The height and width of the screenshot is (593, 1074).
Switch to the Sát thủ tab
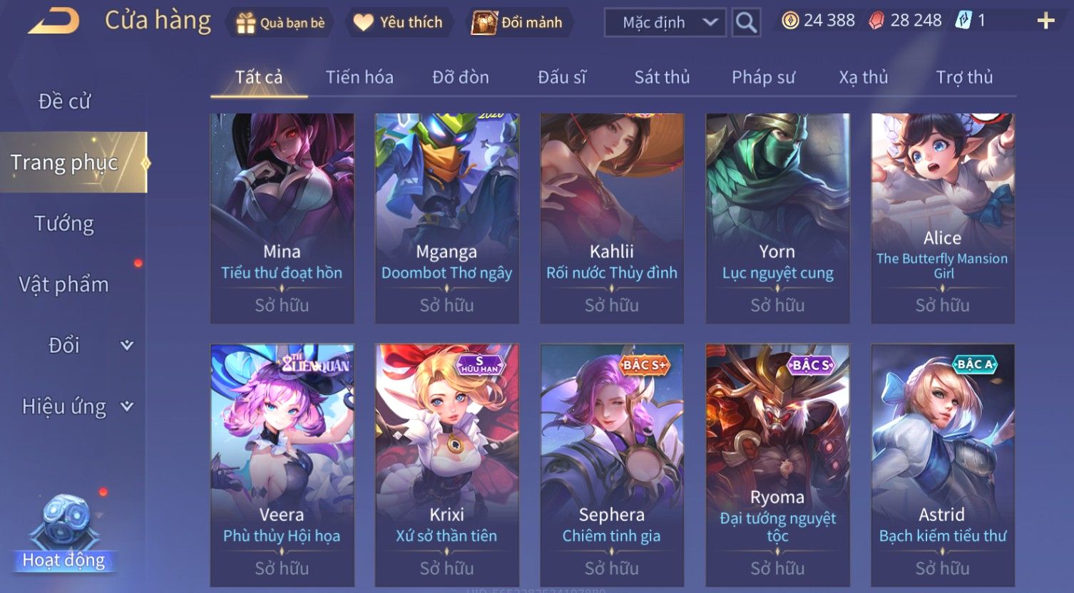[x=662, y=77]
